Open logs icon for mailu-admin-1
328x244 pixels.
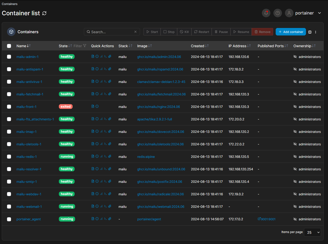[x=93, y=56]
